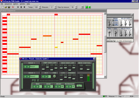This screenshot has height=98, width=139.
Task: Open a sequence file via folder icon
Action: (x=6, y=7)
